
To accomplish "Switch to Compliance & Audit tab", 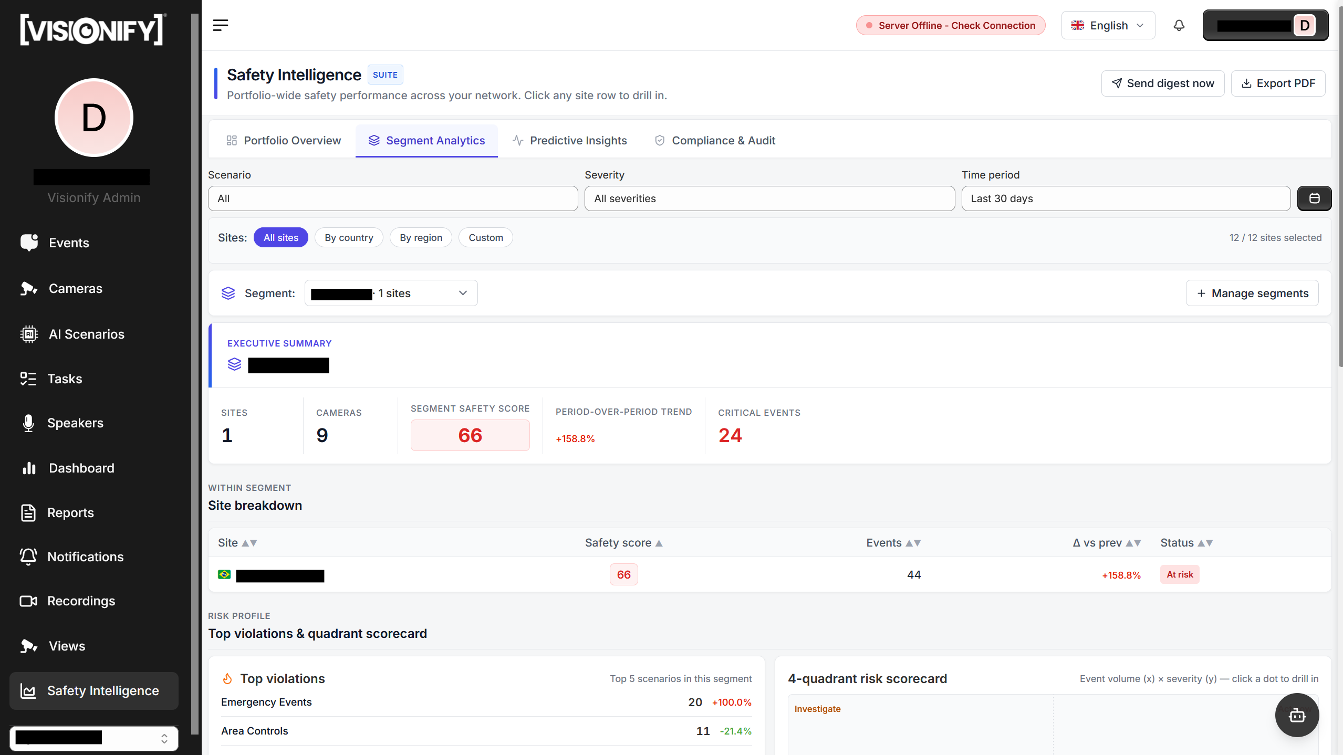I will [x=715, y=140].
